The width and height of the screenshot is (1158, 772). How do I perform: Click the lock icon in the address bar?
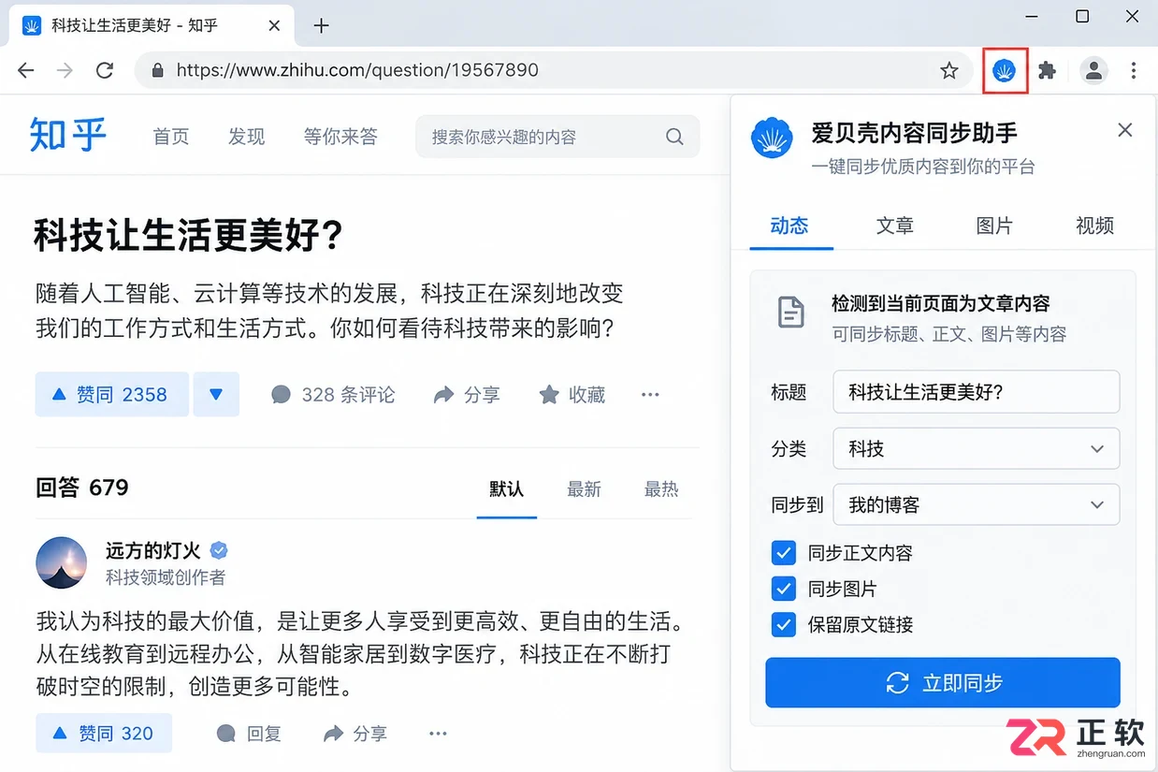point(157,70)
